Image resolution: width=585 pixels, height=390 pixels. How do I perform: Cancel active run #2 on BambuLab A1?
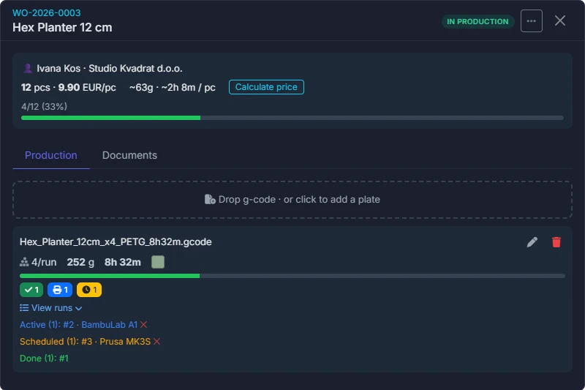click(x=143, y=325)
